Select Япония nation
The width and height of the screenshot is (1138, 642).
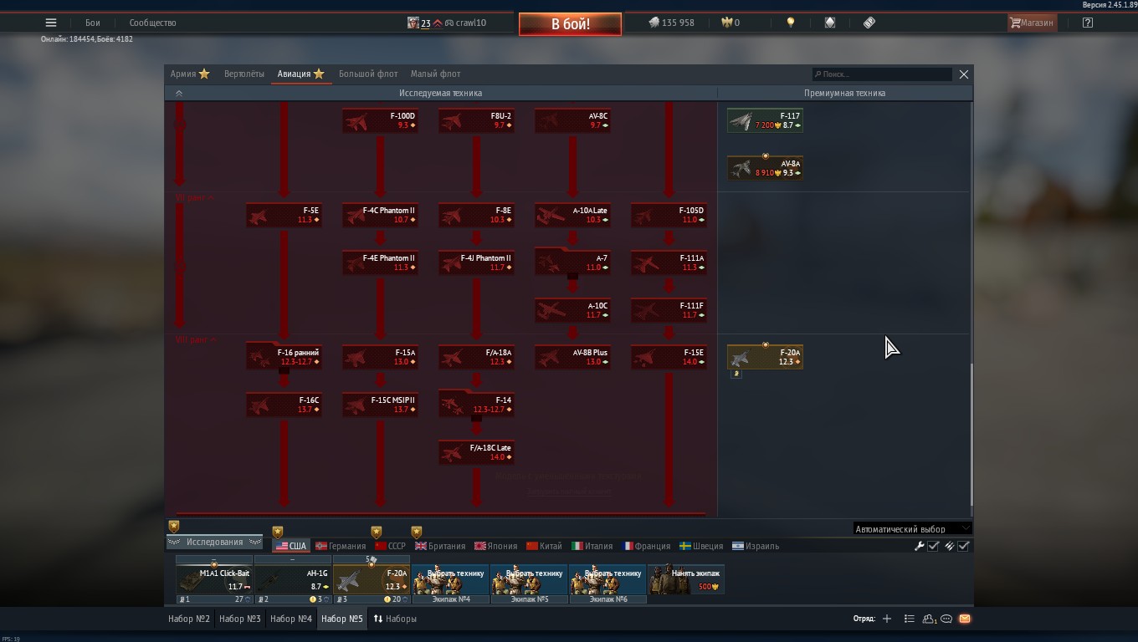496,546
